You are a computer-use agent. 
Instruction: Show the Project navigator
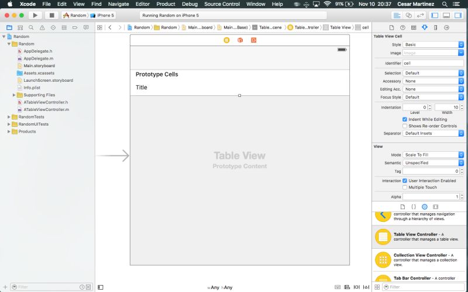9,27
